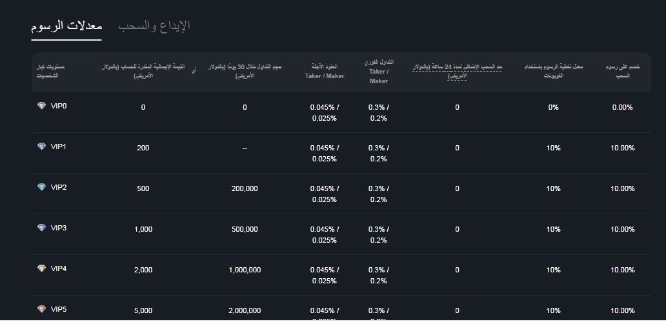This screenshot has height=324, width=666.
Task: Click the VIP3 500,000 trading volume cell
Action: (245, 229)
